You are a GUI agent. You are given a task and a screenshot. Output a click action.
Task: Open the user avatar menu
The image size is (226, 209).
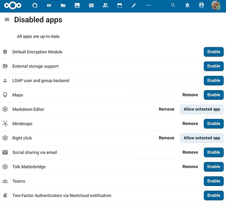(216, 5)
